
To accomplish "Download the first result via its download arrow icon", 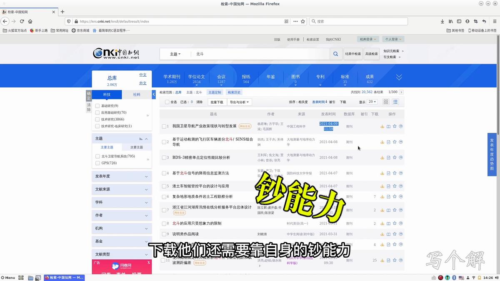I will point(382,127).
